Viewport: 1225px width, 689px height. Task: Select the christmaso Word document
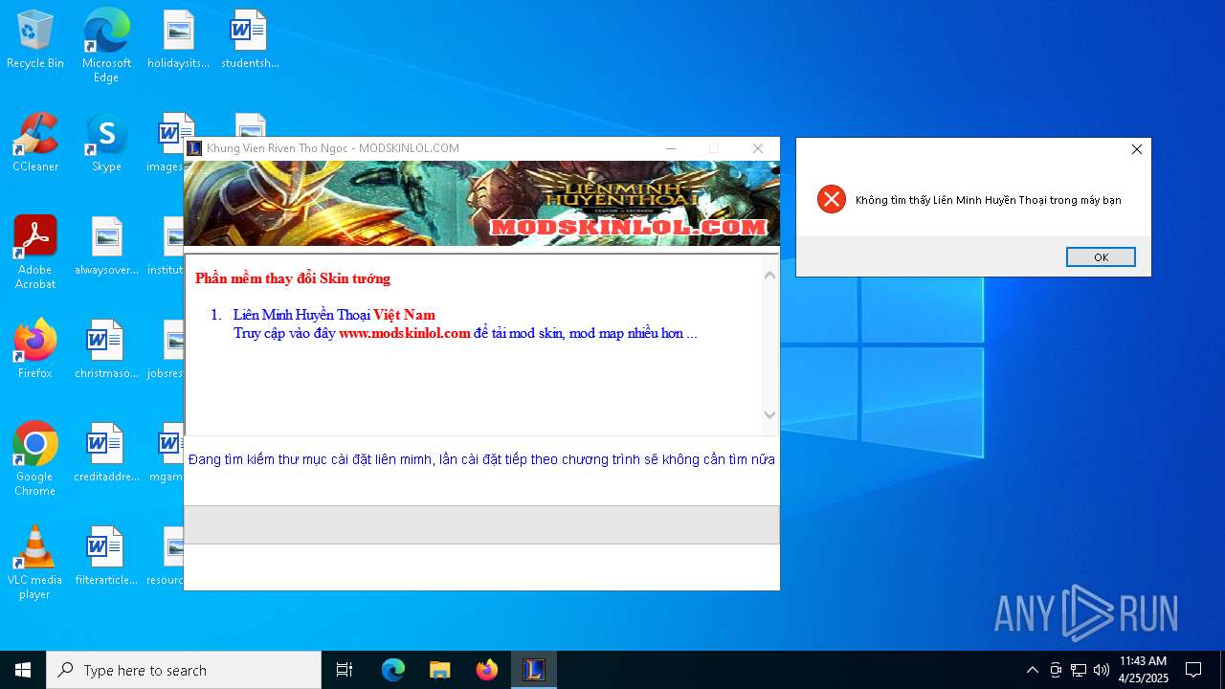106,349
